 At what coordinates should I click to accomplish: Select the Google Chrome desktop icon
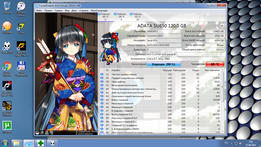tap(7, 69)
